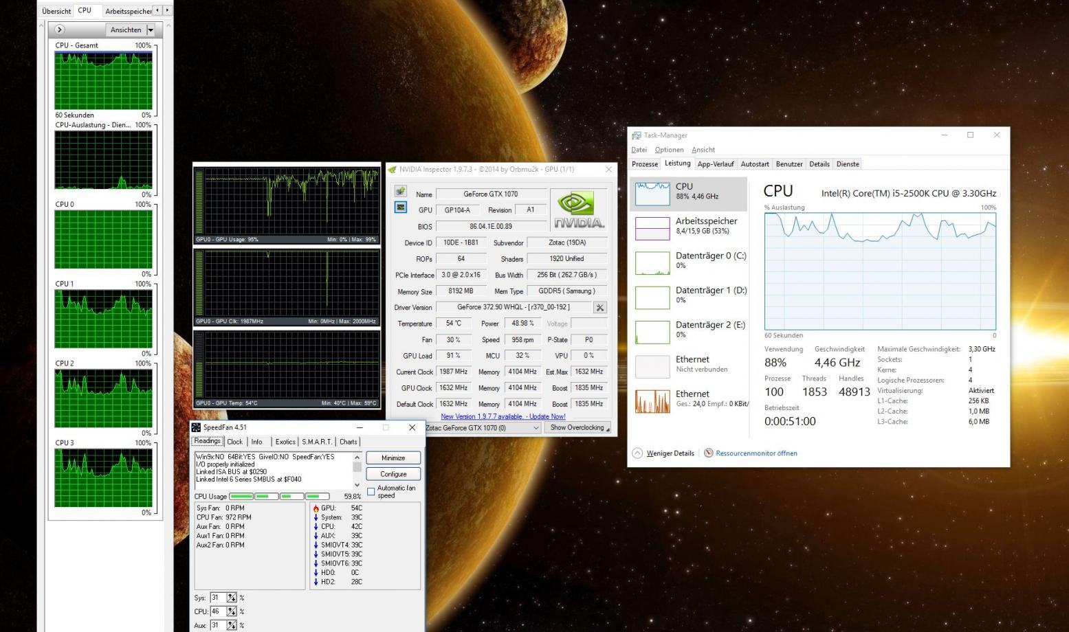Click the Sys fan speed stepper arrows
The height and width of the screenshot is (632, 1069).
tap(232, 598)
